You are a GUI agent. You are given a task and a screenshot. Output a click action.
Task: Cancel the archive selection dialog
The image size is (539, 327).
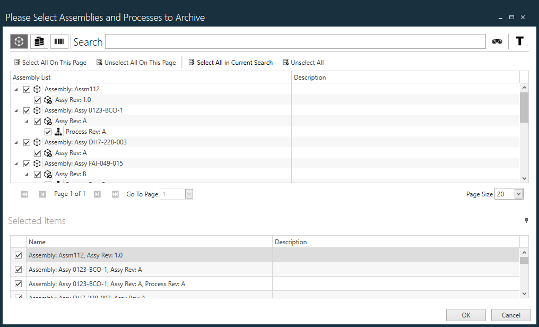(x=510, y=315)
